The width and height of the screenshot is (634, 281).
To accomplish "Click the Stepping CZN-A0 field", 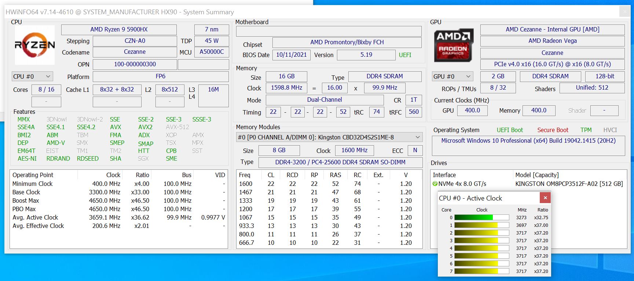I will 135,41.
